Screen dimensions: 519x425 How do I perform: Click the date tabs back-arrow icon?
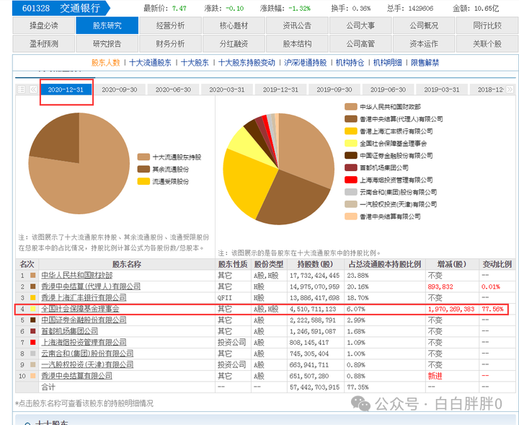pos(33,89)
